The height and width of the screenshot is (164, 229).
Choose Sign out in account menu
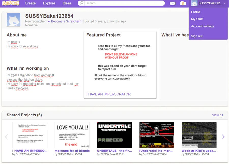(197, 36)
